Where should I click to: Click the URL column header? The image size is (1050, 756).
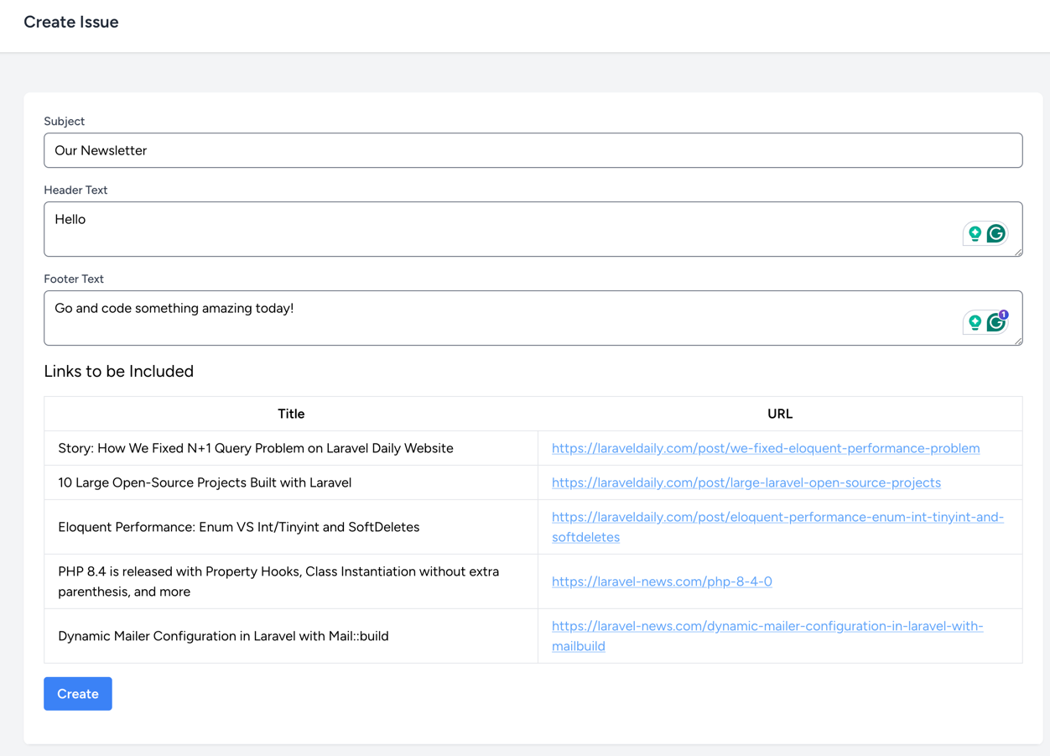pyautogui.click(x=780, y=414)
